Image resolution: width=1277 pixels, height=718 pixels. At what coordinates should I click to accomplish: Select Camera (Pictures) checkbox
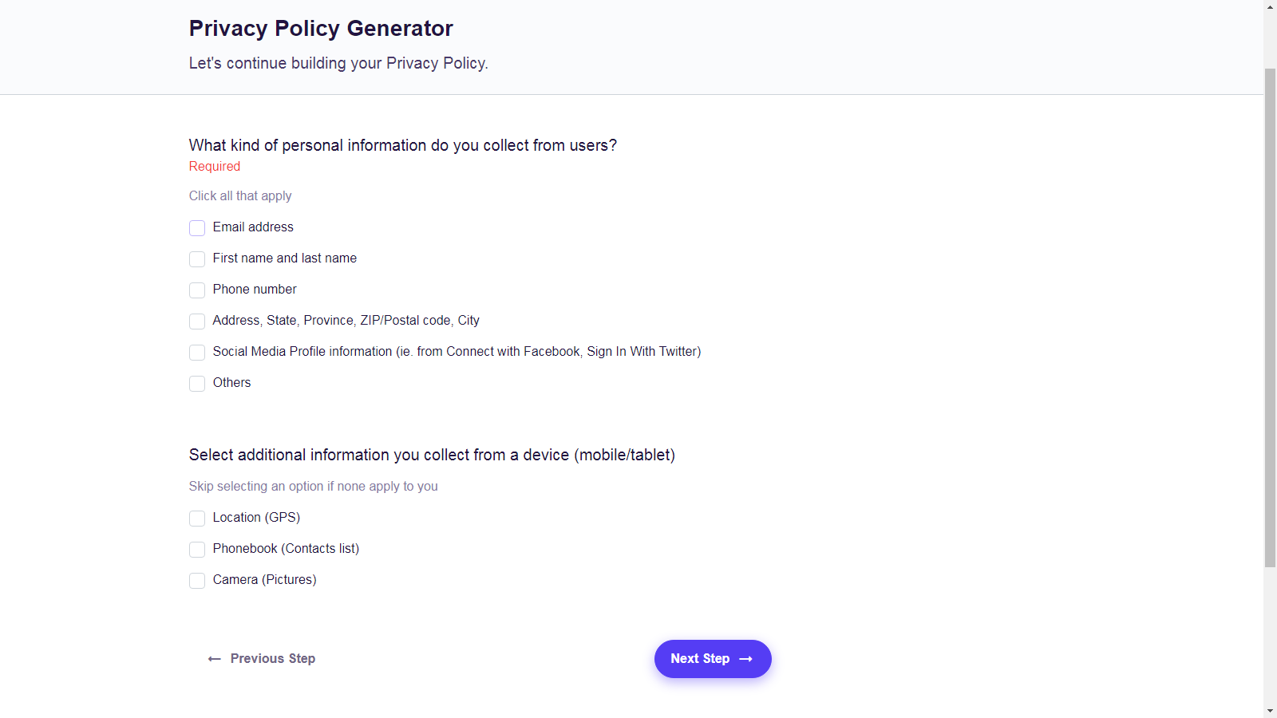point(197,581)
